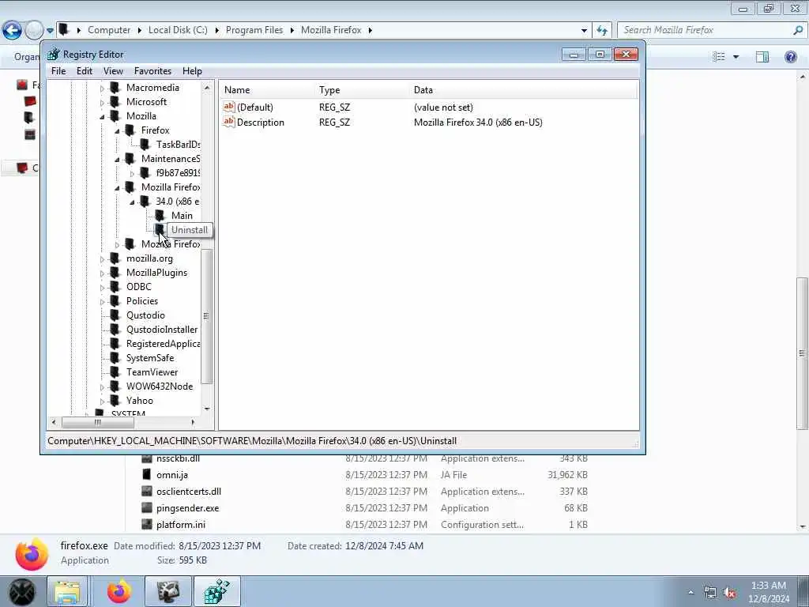Select the Description value string icon
The height and width of the screenshot is (607, 809).
[228, 122]
